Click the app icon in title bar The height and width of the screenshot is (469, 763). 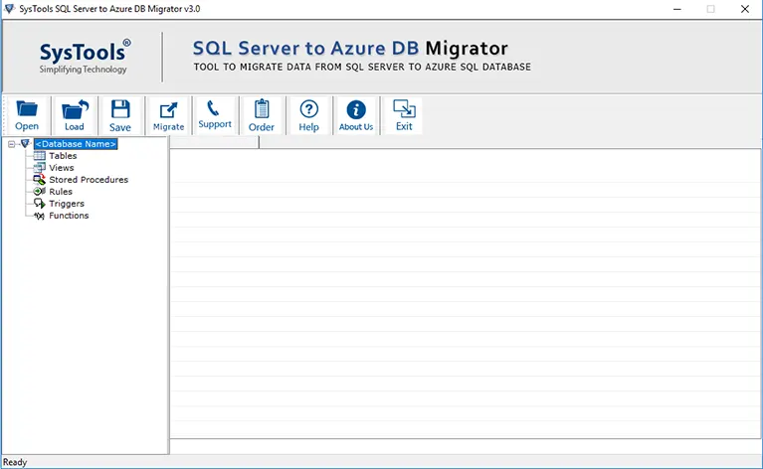9,9
